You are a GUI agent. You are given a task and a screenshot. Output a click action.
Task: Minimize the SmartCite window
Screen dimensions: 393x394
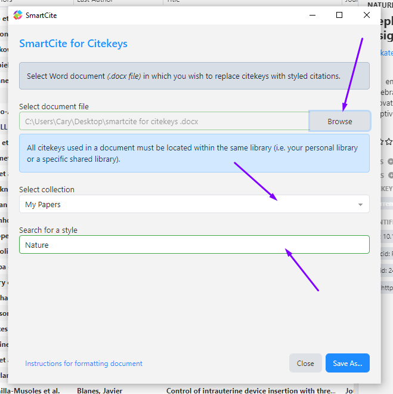(312, 15)
